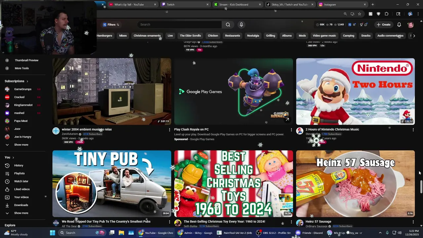Click the blue vidIQ icon near stats
The image size is (423, 238).
(350, 24)
